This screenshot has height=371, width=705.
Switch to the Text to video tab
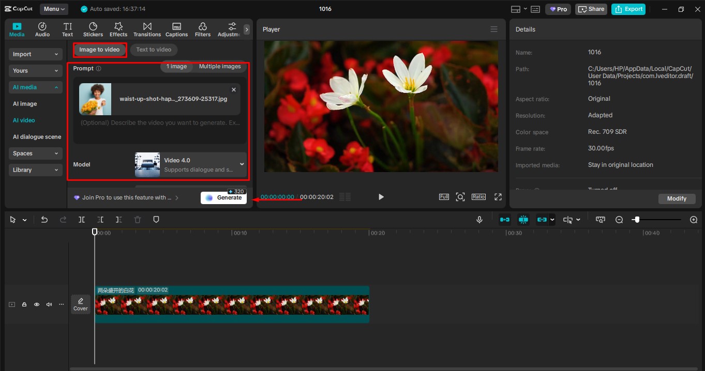click(x=153, y=49)
